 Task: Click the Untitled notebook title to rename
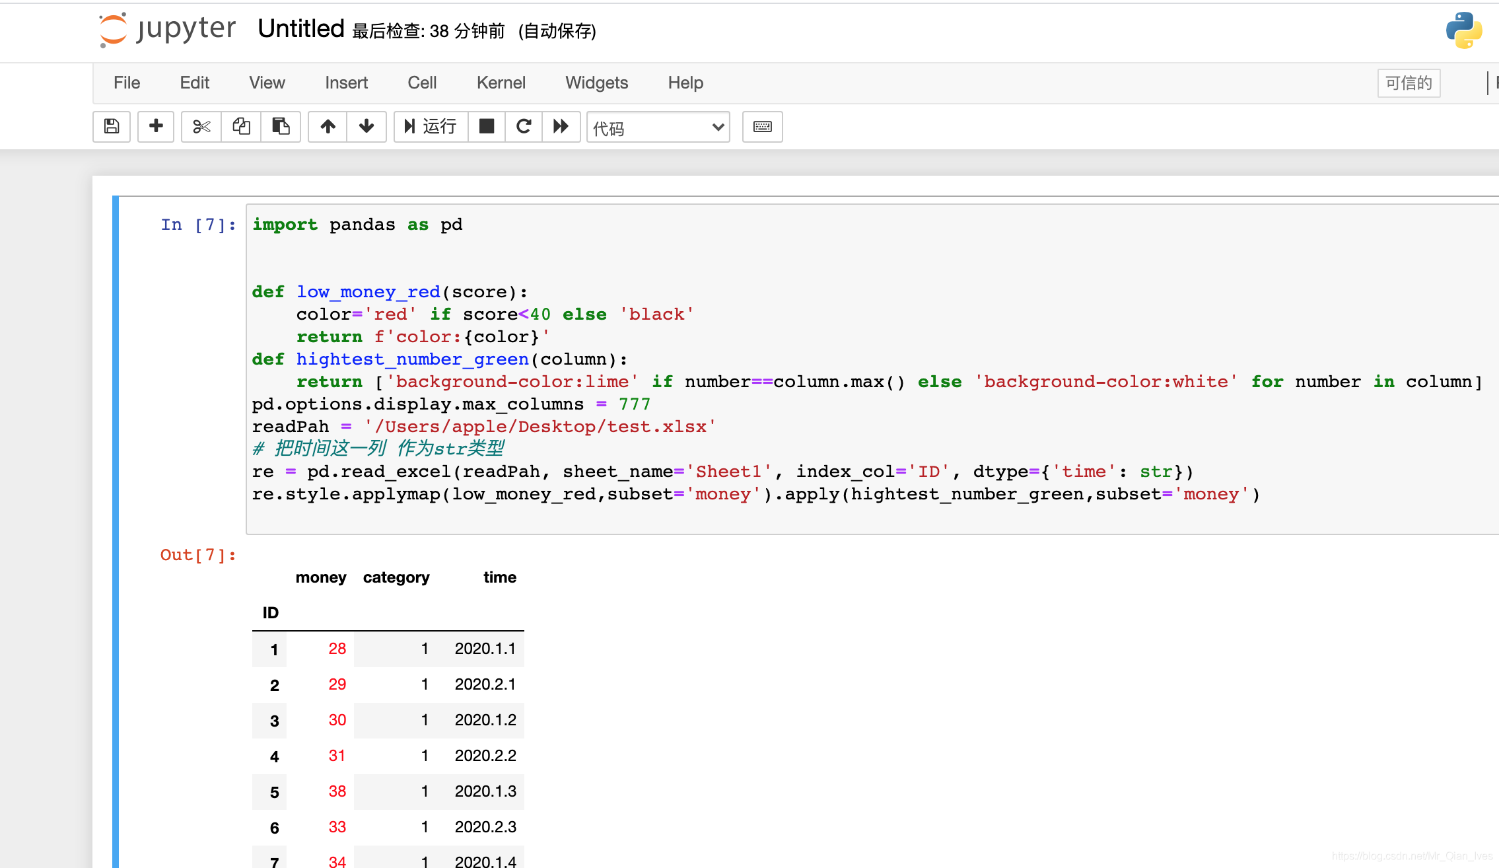pyautogui.click(x=300, y=29)
